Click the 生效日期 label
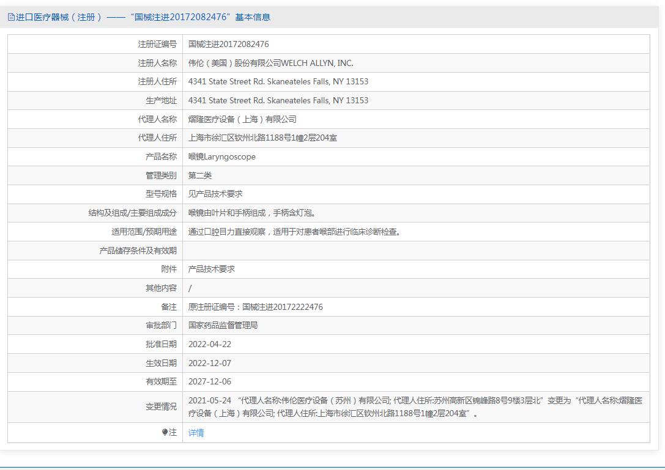 [161, 363]
